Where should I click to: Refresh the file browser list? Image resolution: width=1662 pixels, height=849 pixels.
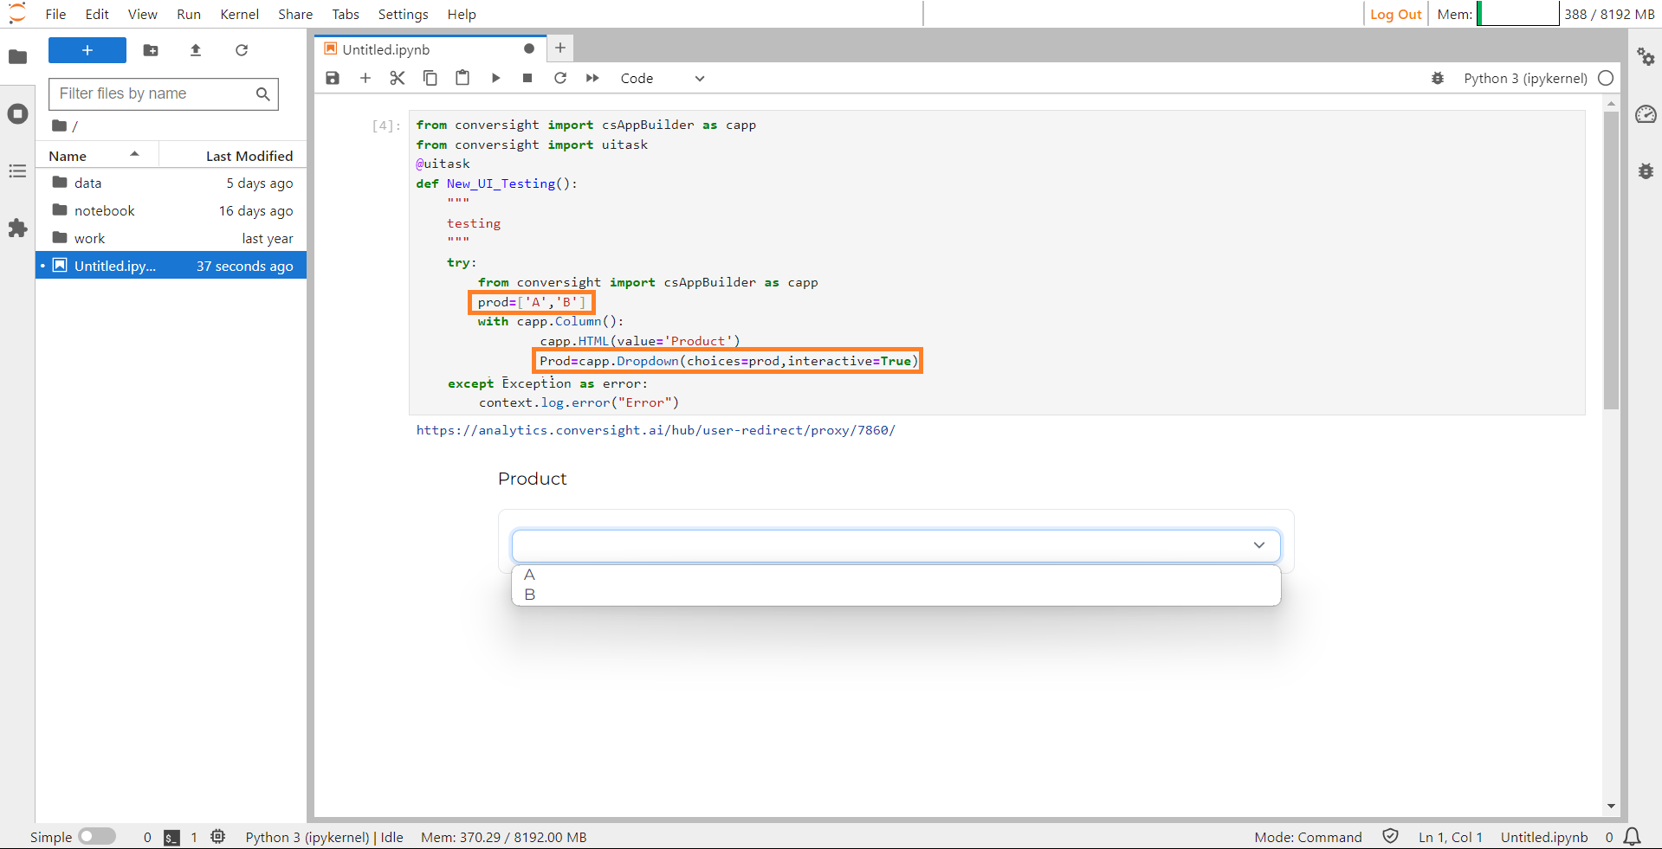(242, 50)
